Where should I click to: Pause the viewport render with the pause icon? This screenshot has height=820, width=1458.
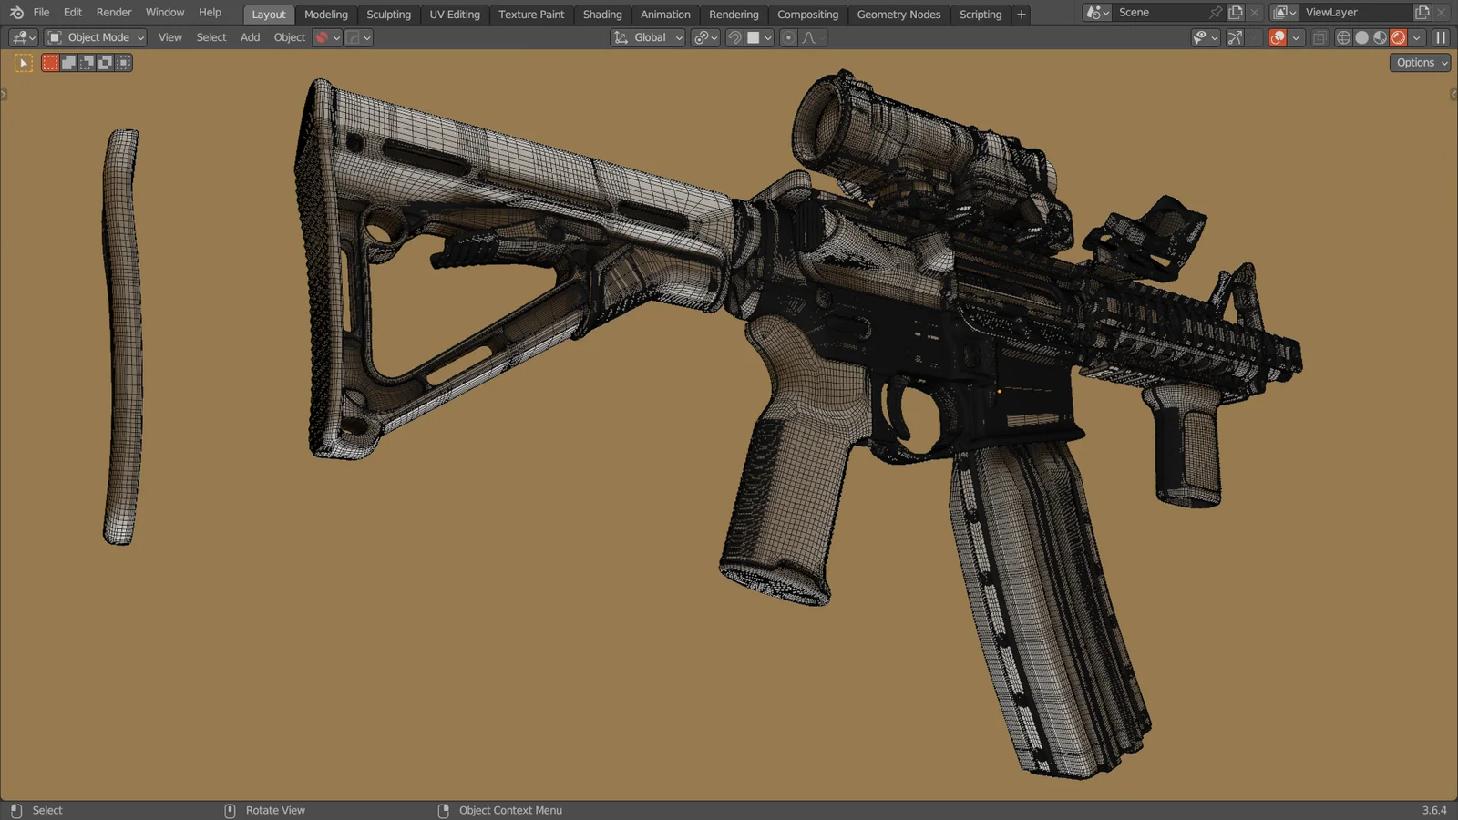[x=1441, y=37]
